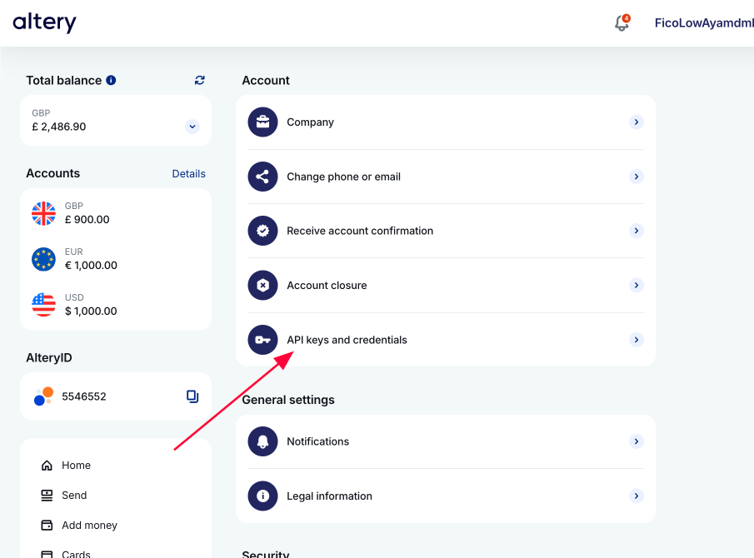The width and height of the screenshot is (754, 558).
Task: Expand the Change phone or email chevron
Action: point(637,177)
